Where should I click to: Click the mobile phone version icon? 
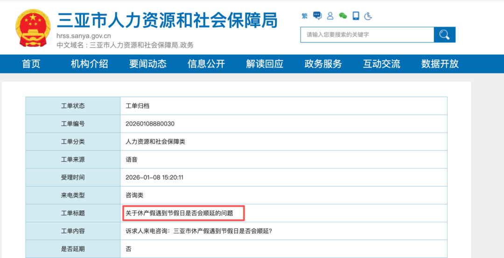pos(356,16)
